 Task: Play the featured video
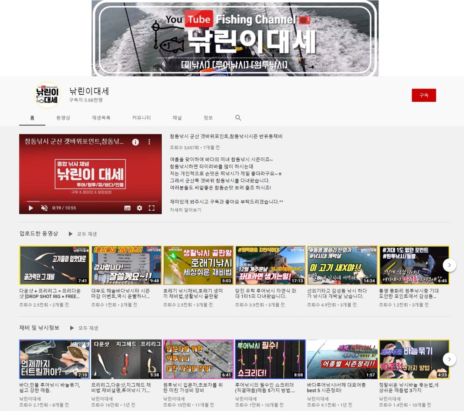coord(31,208)
